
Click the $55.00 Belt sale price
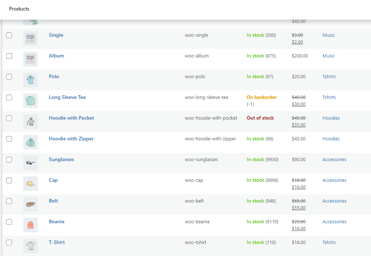pyautogui.click(x=299, y=208)
